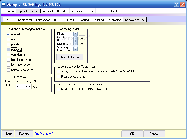Viewport: 187px width, 139px height.
Task: Open the Extras tab
Action: pos(101,11)
